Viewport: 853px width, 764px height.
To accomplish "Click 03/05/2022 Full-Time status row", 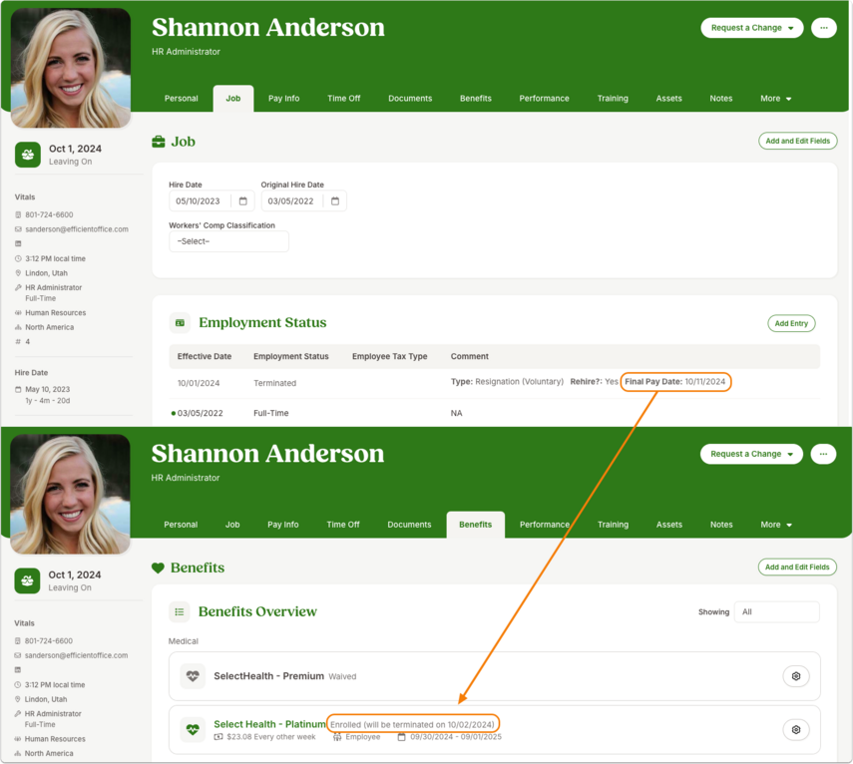I will 495,413.
